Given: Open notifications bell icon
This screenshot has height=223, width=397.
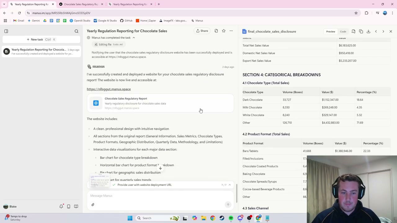Looking at the screenshot, I should [61, 206].
